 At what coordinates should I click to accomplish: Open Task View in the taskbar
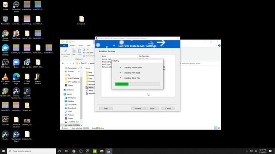(67, 151)
